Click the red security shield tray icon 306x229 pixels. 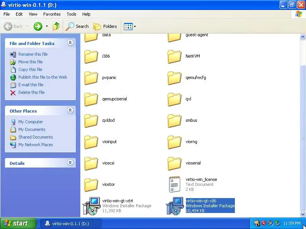click(x=264, y=223)
